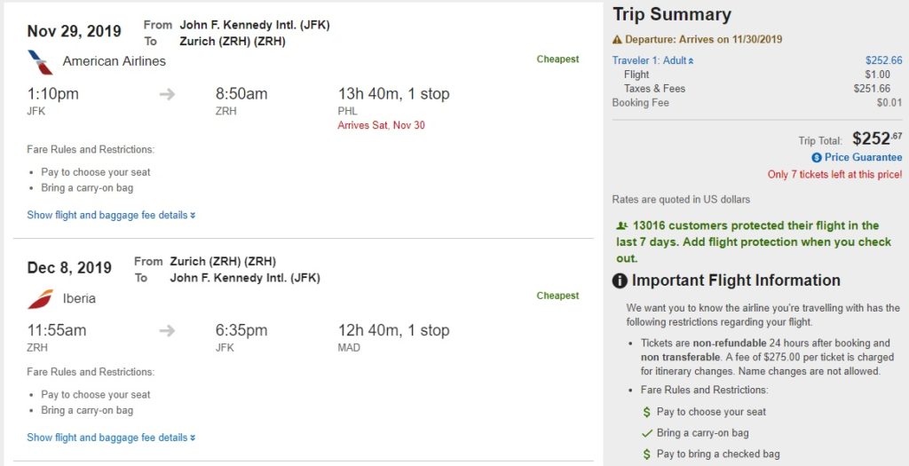Screen dimensions: 909x466
Task: Click the dollar icon beside Pay to choose your seat in Trip Summary
Action: 647,412
